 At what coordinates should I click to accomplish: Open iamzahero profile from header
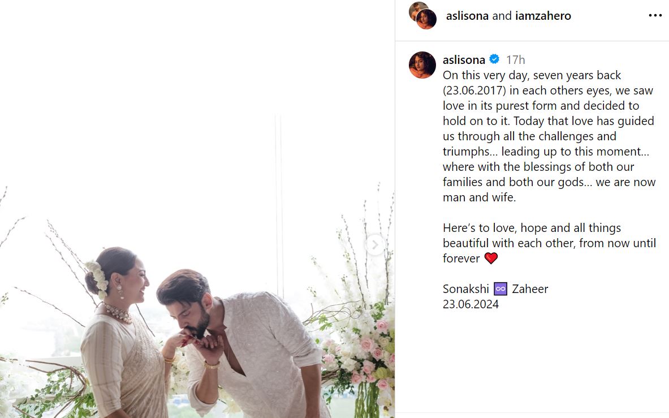[543, 16]
